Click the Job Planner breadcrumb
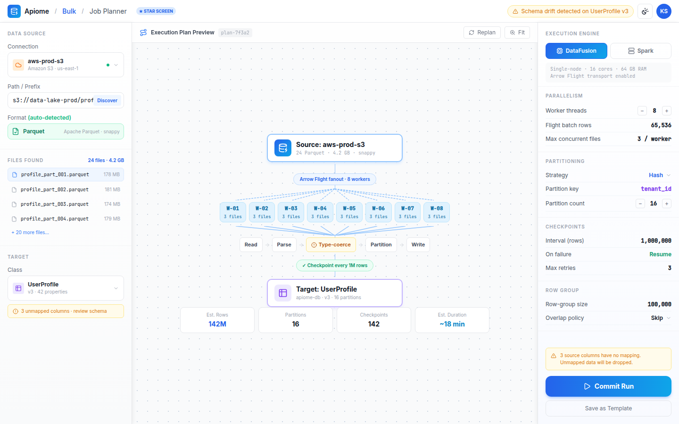The height and width of the screenshot is (424, 679). pyautogui.click(x=108, y=11)
